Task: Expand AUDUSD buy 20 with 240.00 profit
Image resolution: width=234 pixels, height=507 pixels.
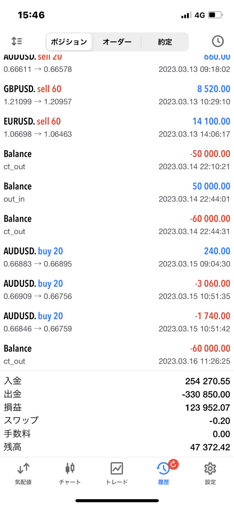Action: pyautogui.click(x=117, y=257)
